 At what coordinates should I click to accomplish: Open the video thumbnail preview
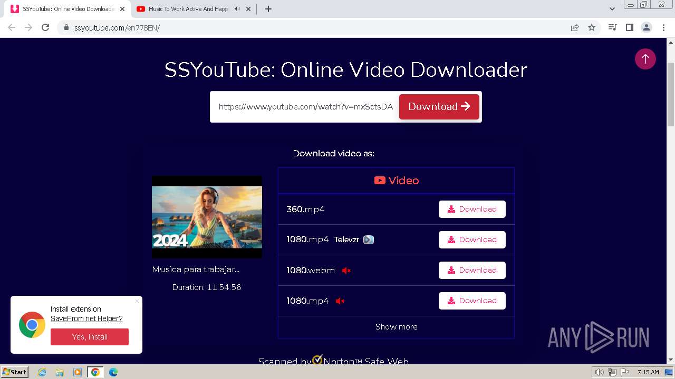pyautogui.click(x=207, y=217)
